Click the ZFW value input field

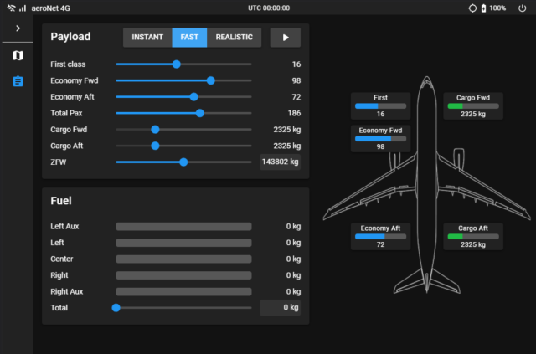pos(280,162)
